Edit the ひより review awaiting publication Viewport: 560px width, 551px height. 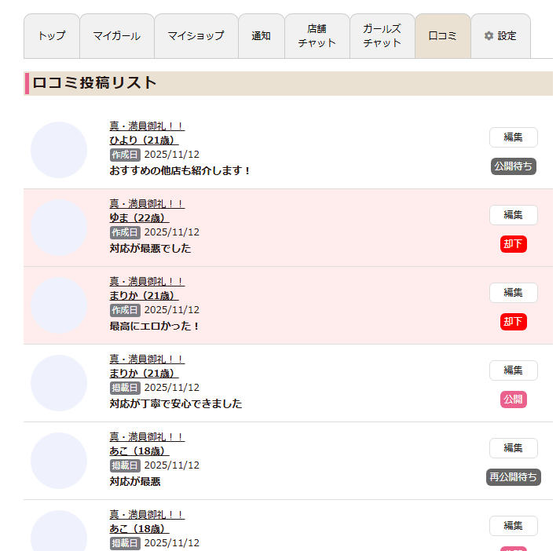513,137
